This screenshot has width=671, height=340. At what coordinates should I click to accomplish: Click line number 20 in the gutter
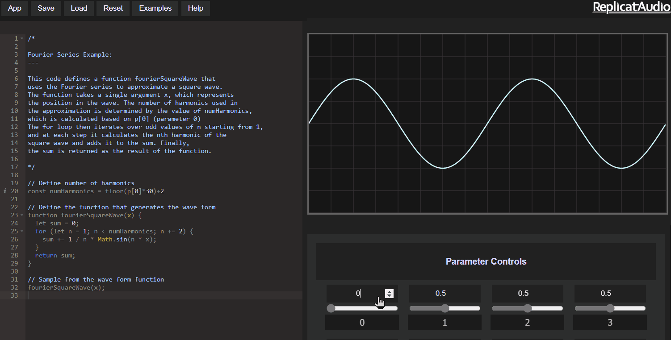tap(14, 191)
